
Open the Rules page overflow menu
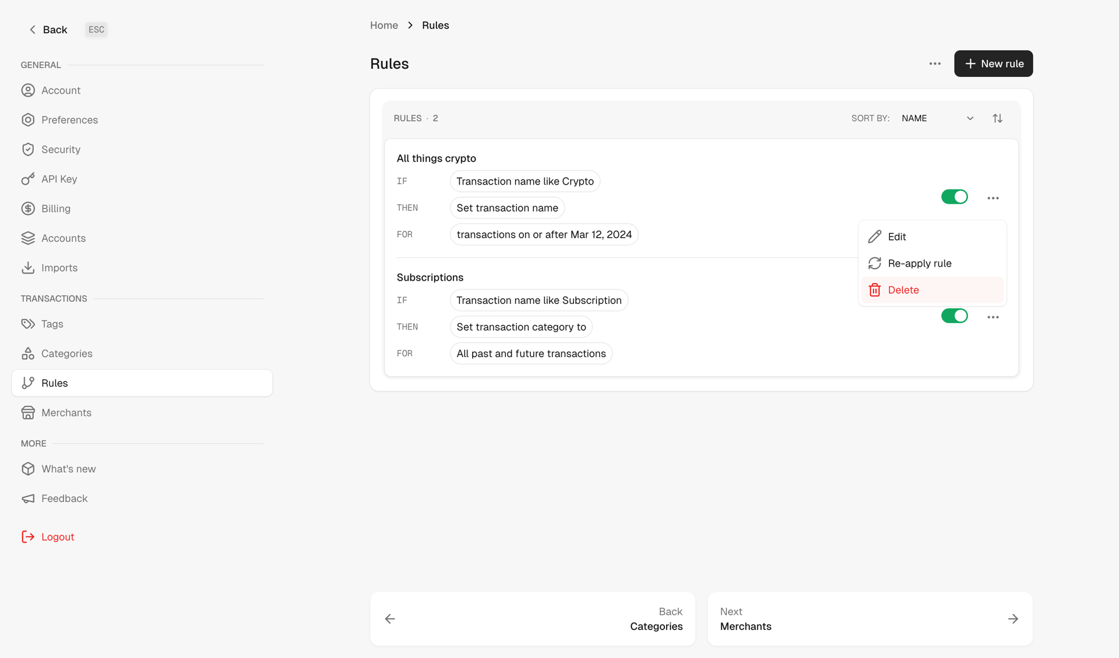[x=934, y=63]
